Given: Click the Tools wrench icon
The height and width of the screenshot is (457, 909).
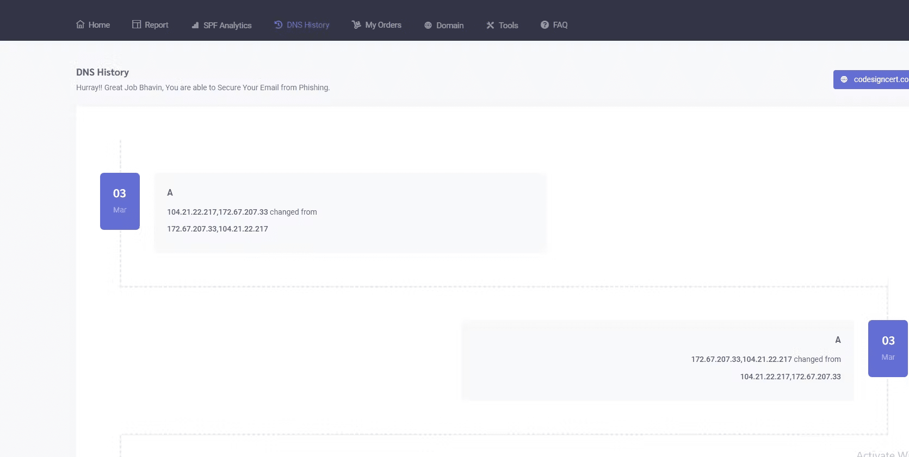Looking at the screenshot, I should [x=490, y=26].
